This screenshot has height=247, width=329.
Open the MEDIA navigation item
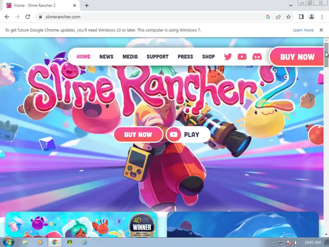pos(130,57)
